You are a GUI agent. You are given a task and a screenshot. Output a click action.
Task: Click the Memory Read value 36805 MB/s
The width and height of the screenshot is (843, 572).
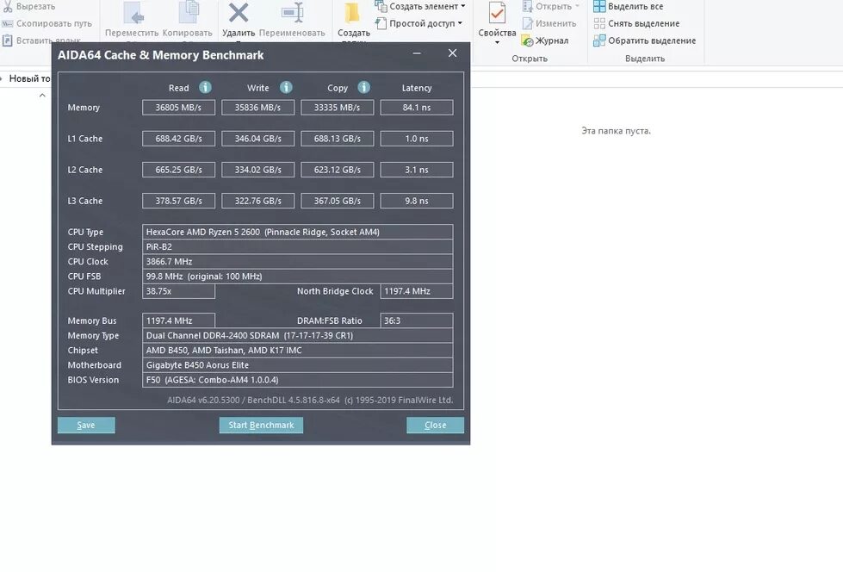click(178, 108)
